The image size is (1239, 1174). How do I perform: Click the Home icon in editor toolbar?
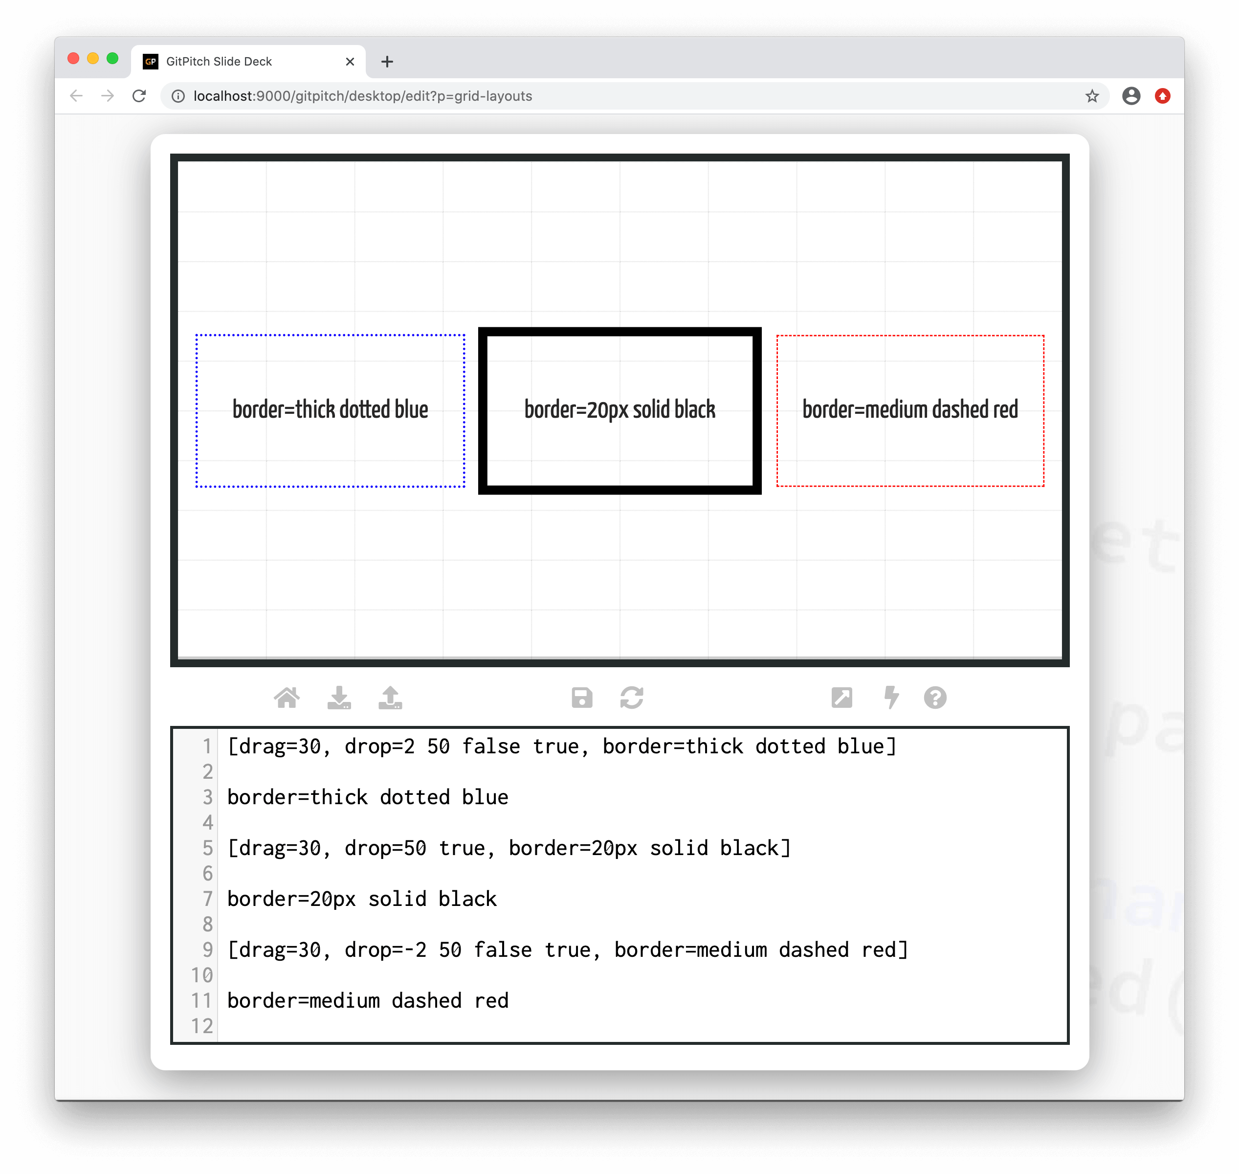[x=287, y=697]
